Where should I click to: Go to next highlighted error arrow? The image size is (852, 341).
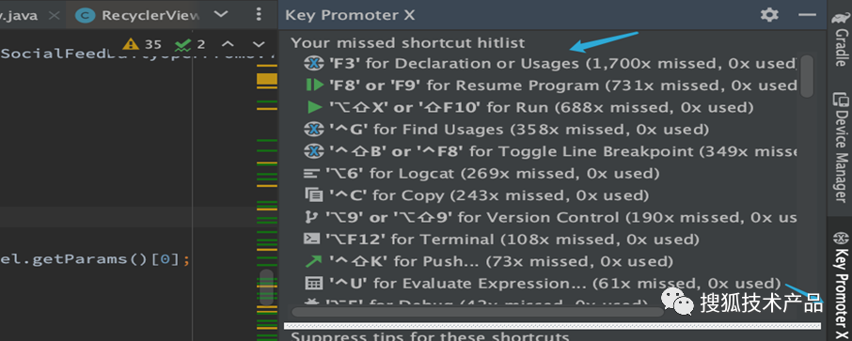point(259,44)
